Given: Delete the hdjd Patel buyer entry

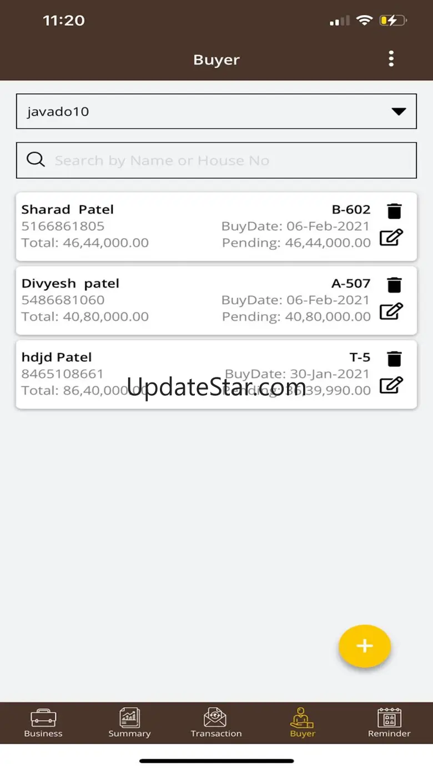Looking at the screenshot, I should (x=394, y=359).
